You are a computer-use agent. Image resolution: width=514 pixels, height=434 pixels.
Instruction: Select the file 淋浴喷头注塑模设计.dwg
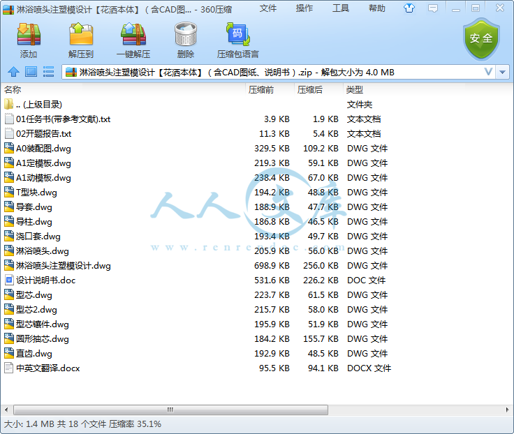pos(64,266)
